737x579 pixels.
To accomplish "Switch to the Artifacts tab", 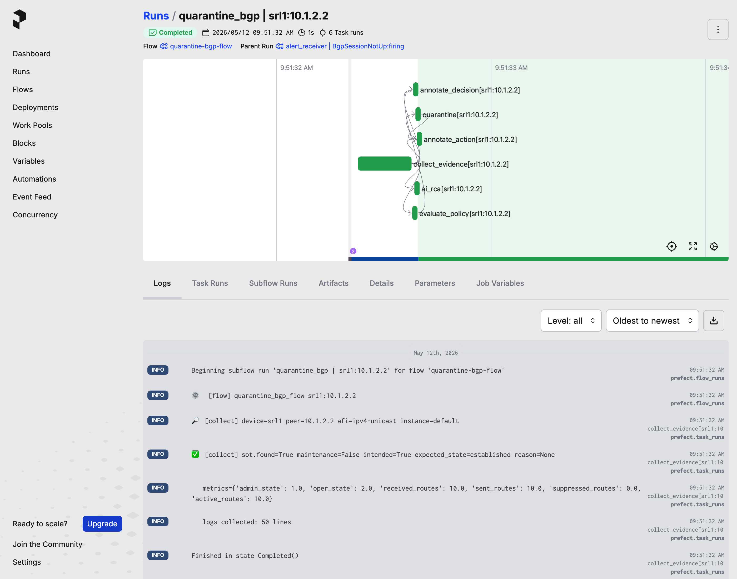I will tap(333, 283).
